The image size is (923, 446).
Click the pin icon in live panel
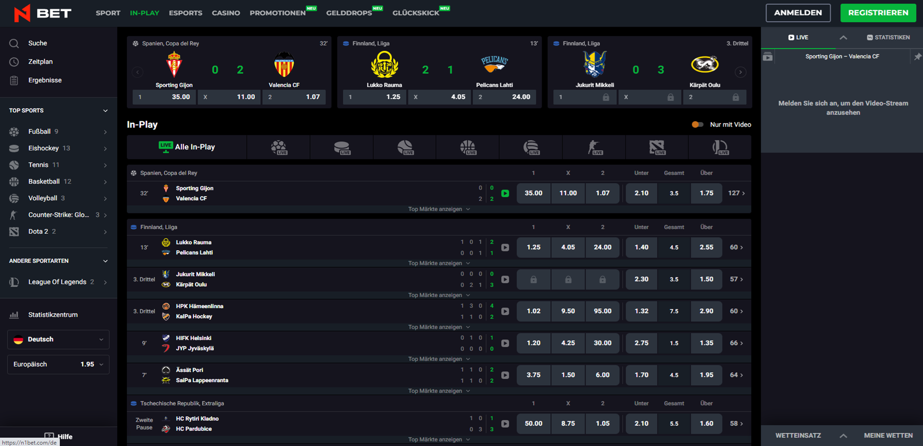917,57
